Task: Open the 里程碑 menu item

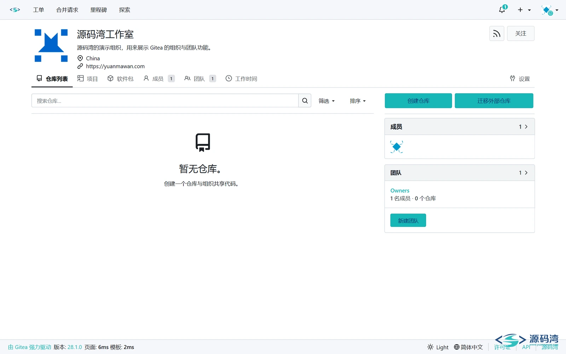Action: tap(98, 10)
